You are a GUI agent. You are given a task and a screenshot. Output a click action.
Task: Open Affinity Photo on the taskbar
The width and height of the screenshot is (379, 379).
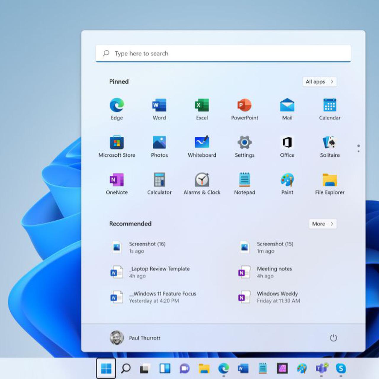click(x=282, y=368)
